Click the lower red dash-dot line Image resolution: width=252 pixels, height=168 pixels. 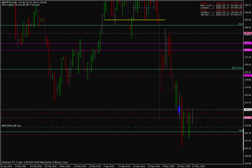click(121, 135)
